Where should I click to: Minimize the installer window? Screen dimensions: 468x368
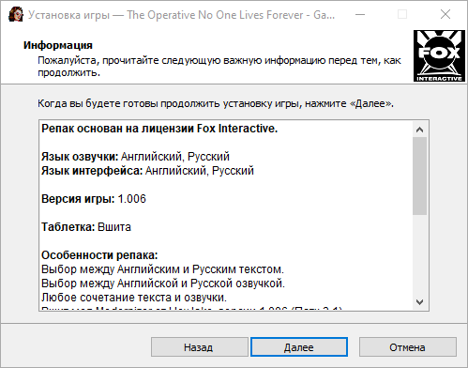point(360,14)
